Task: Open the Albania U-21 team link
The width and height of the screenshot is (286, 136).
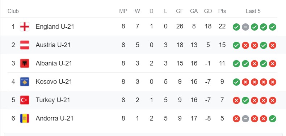Action: (54, 63)
